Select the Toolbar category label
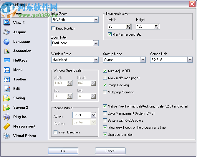The height and width of the screenshot is (157, 197). (x=20, y=79)
